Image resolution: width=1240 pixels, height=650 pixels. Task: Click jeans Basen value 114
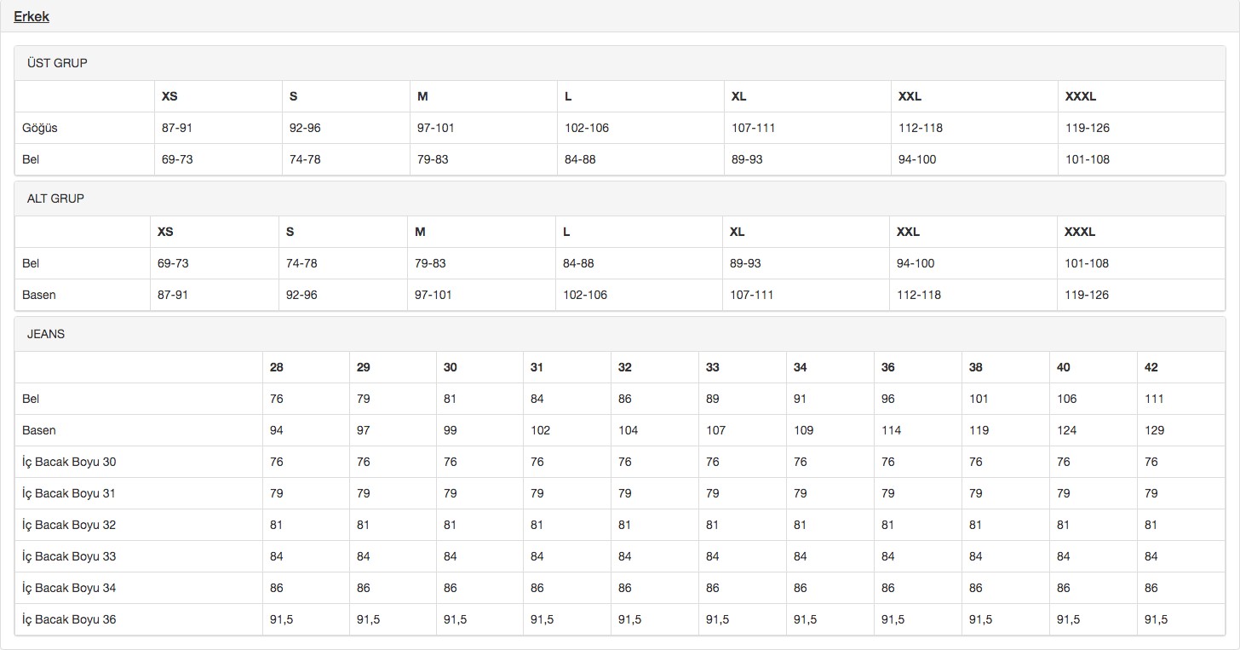891,430
